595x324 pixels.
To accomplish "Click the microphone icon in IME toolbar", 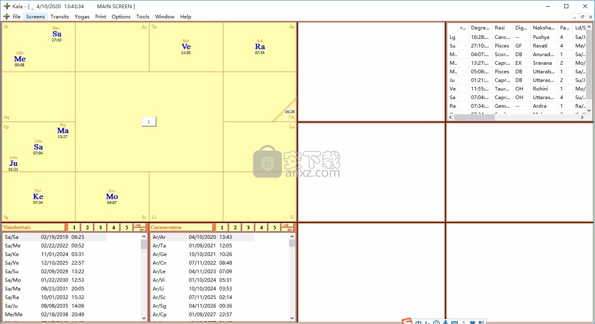I will click(446, 322).
